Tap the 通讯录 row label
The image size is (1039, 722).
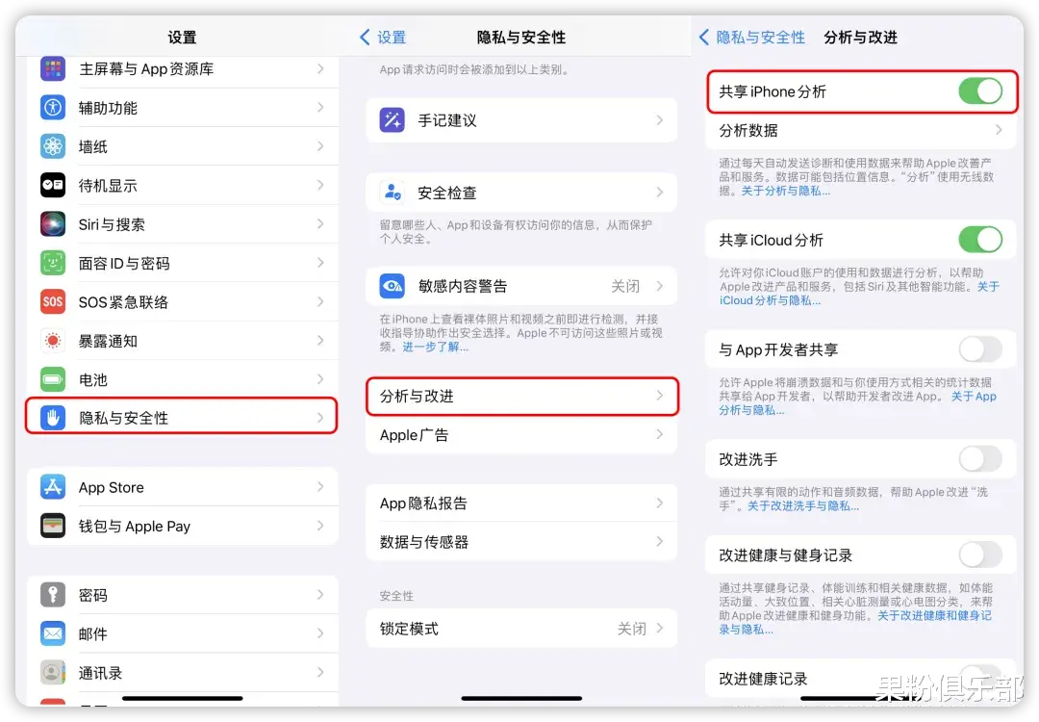click(x=100, y=672)
